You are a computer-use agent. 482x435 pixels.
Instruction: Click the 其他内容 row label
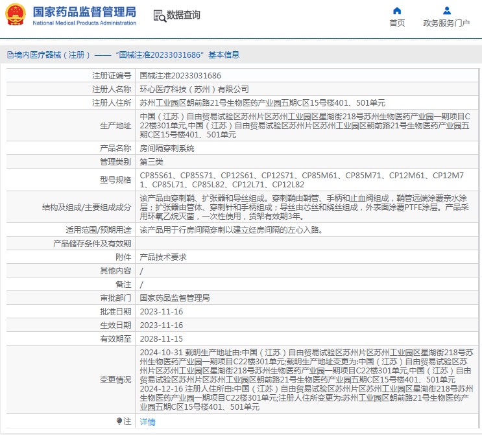coord(115,270)
